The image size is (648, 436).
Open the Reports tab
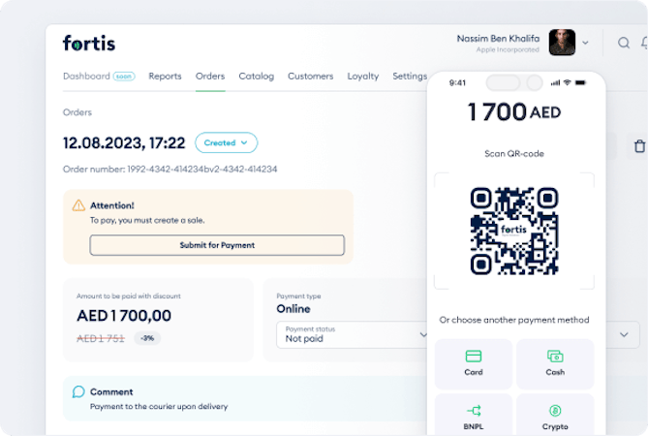click(165, 76)
